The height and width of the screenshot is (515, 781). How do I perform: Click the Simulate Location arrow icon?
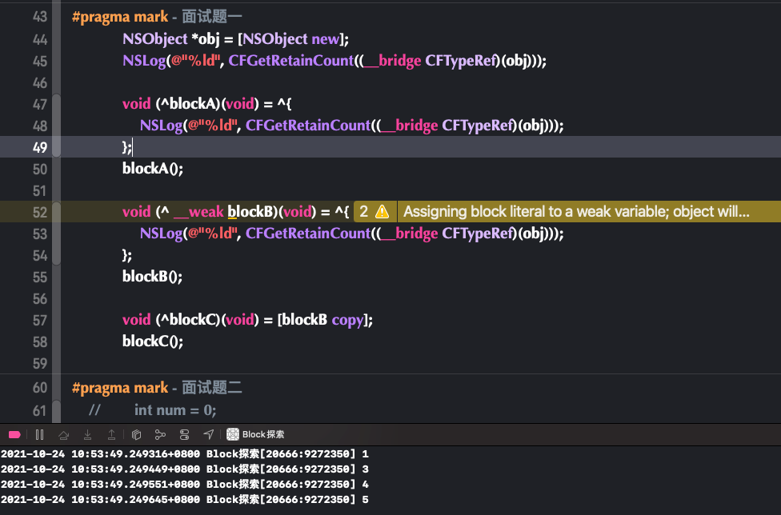208,434
